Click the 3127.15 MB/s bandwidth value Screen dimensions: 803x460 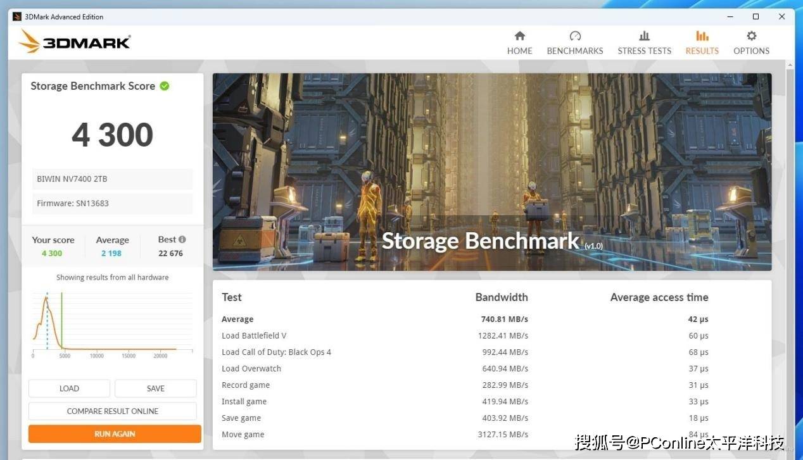pyautogui.click(x=503, y=435)
